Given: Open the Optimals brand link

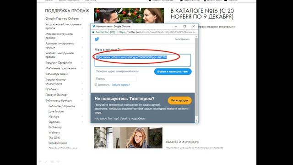Looking at the screenshot, I should pos(54,122).
